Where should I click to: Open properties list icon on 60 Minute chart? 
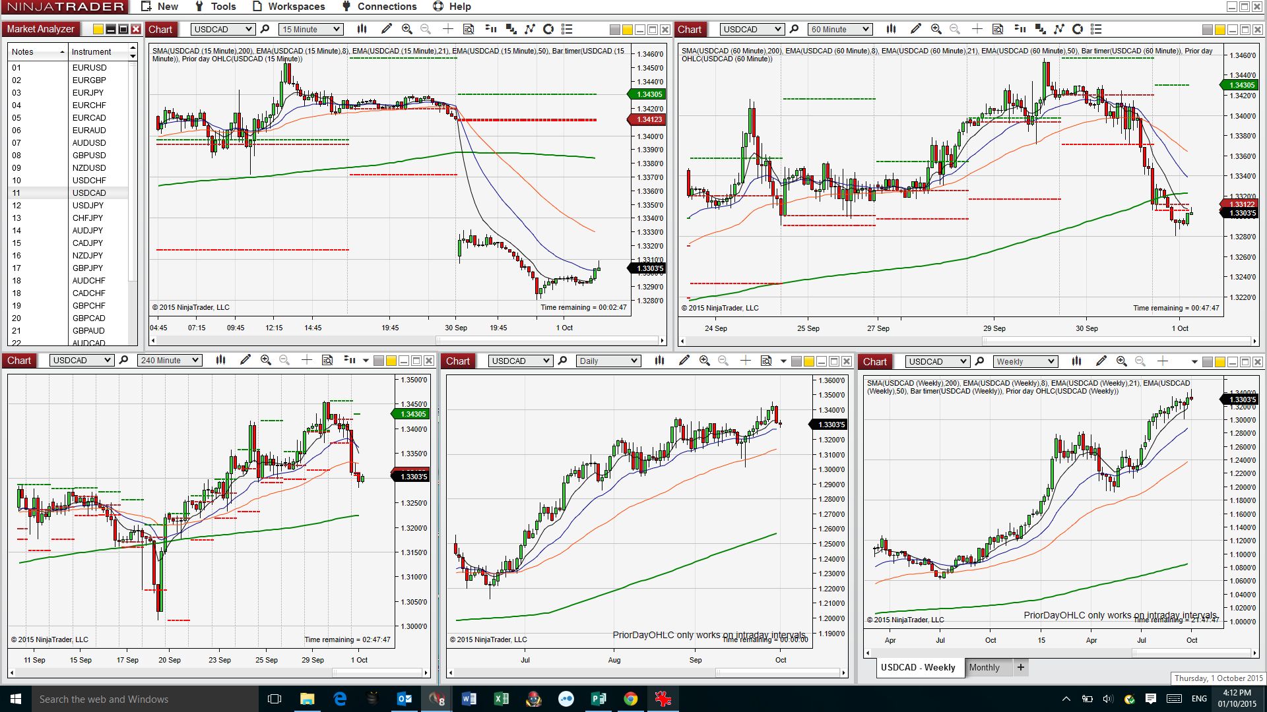[x=1096, y=29]
